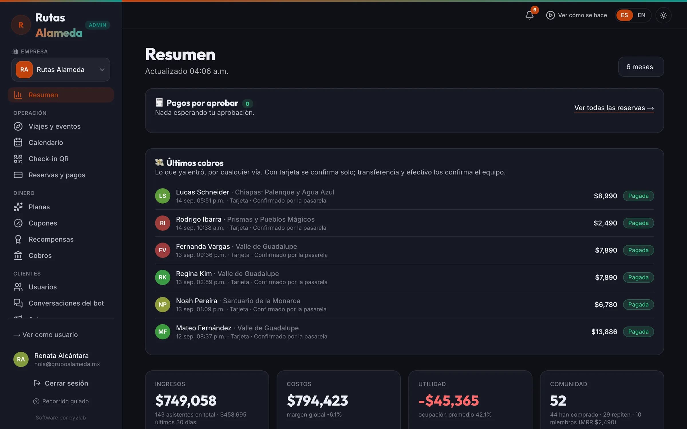
Task: Open Conversaciones del bot
Action: coord(61,303)
